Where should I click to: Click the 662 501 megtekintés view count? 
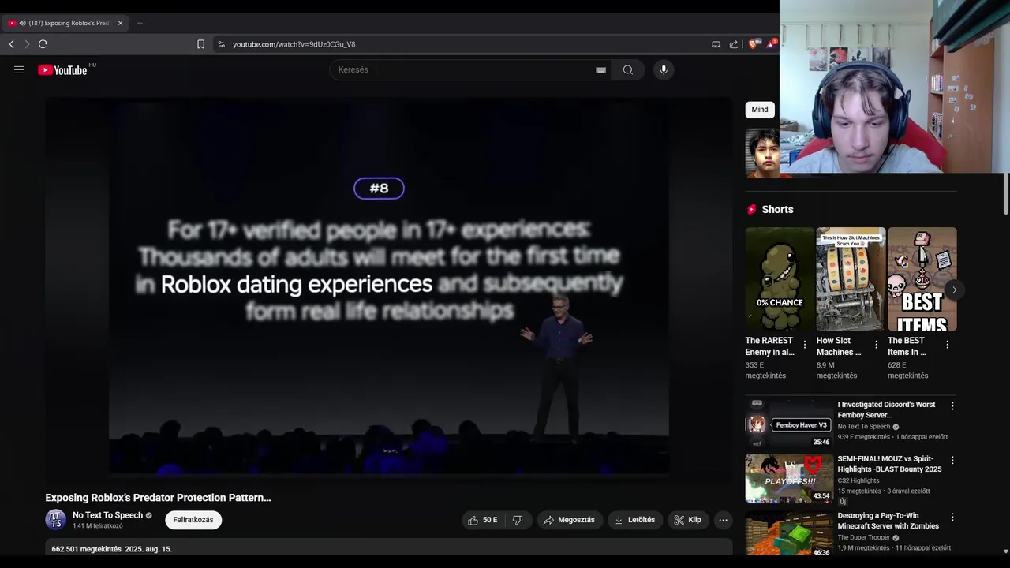87,549
